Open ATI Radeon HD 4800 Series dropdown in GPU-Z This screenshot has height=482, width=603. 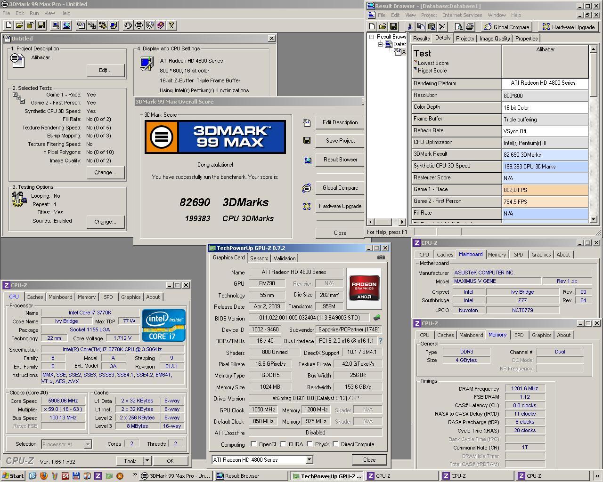tap(309, 459)
